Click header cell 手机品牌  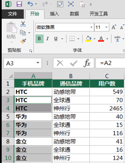(x=33, y=83)
